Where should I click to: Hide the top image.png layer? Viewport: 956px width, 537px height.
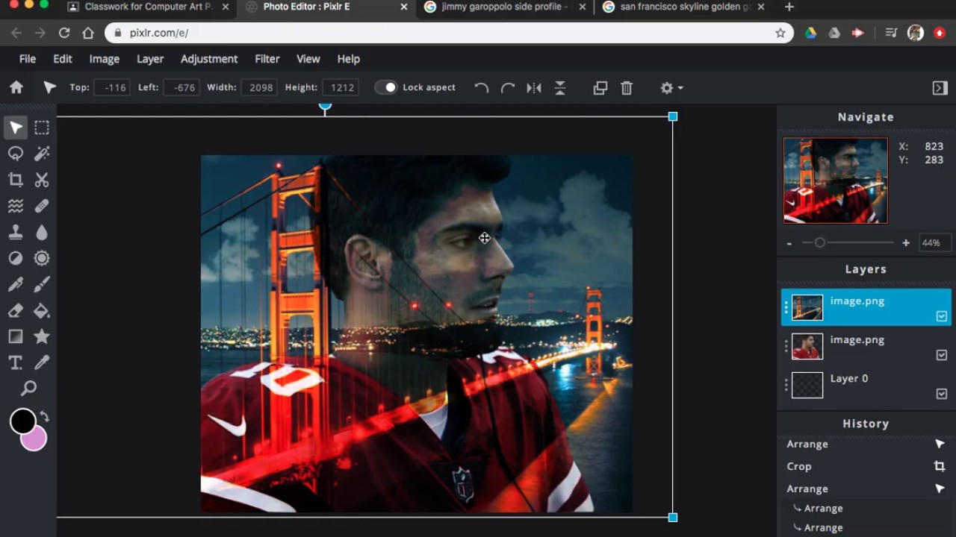(941, 316)
